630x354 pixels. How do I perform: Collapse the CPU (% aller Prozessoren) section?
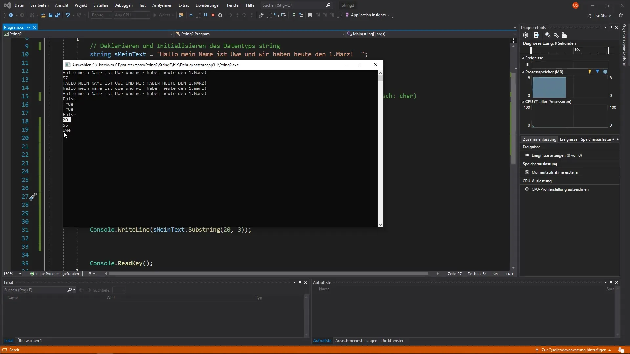click(x=523, y=102)
